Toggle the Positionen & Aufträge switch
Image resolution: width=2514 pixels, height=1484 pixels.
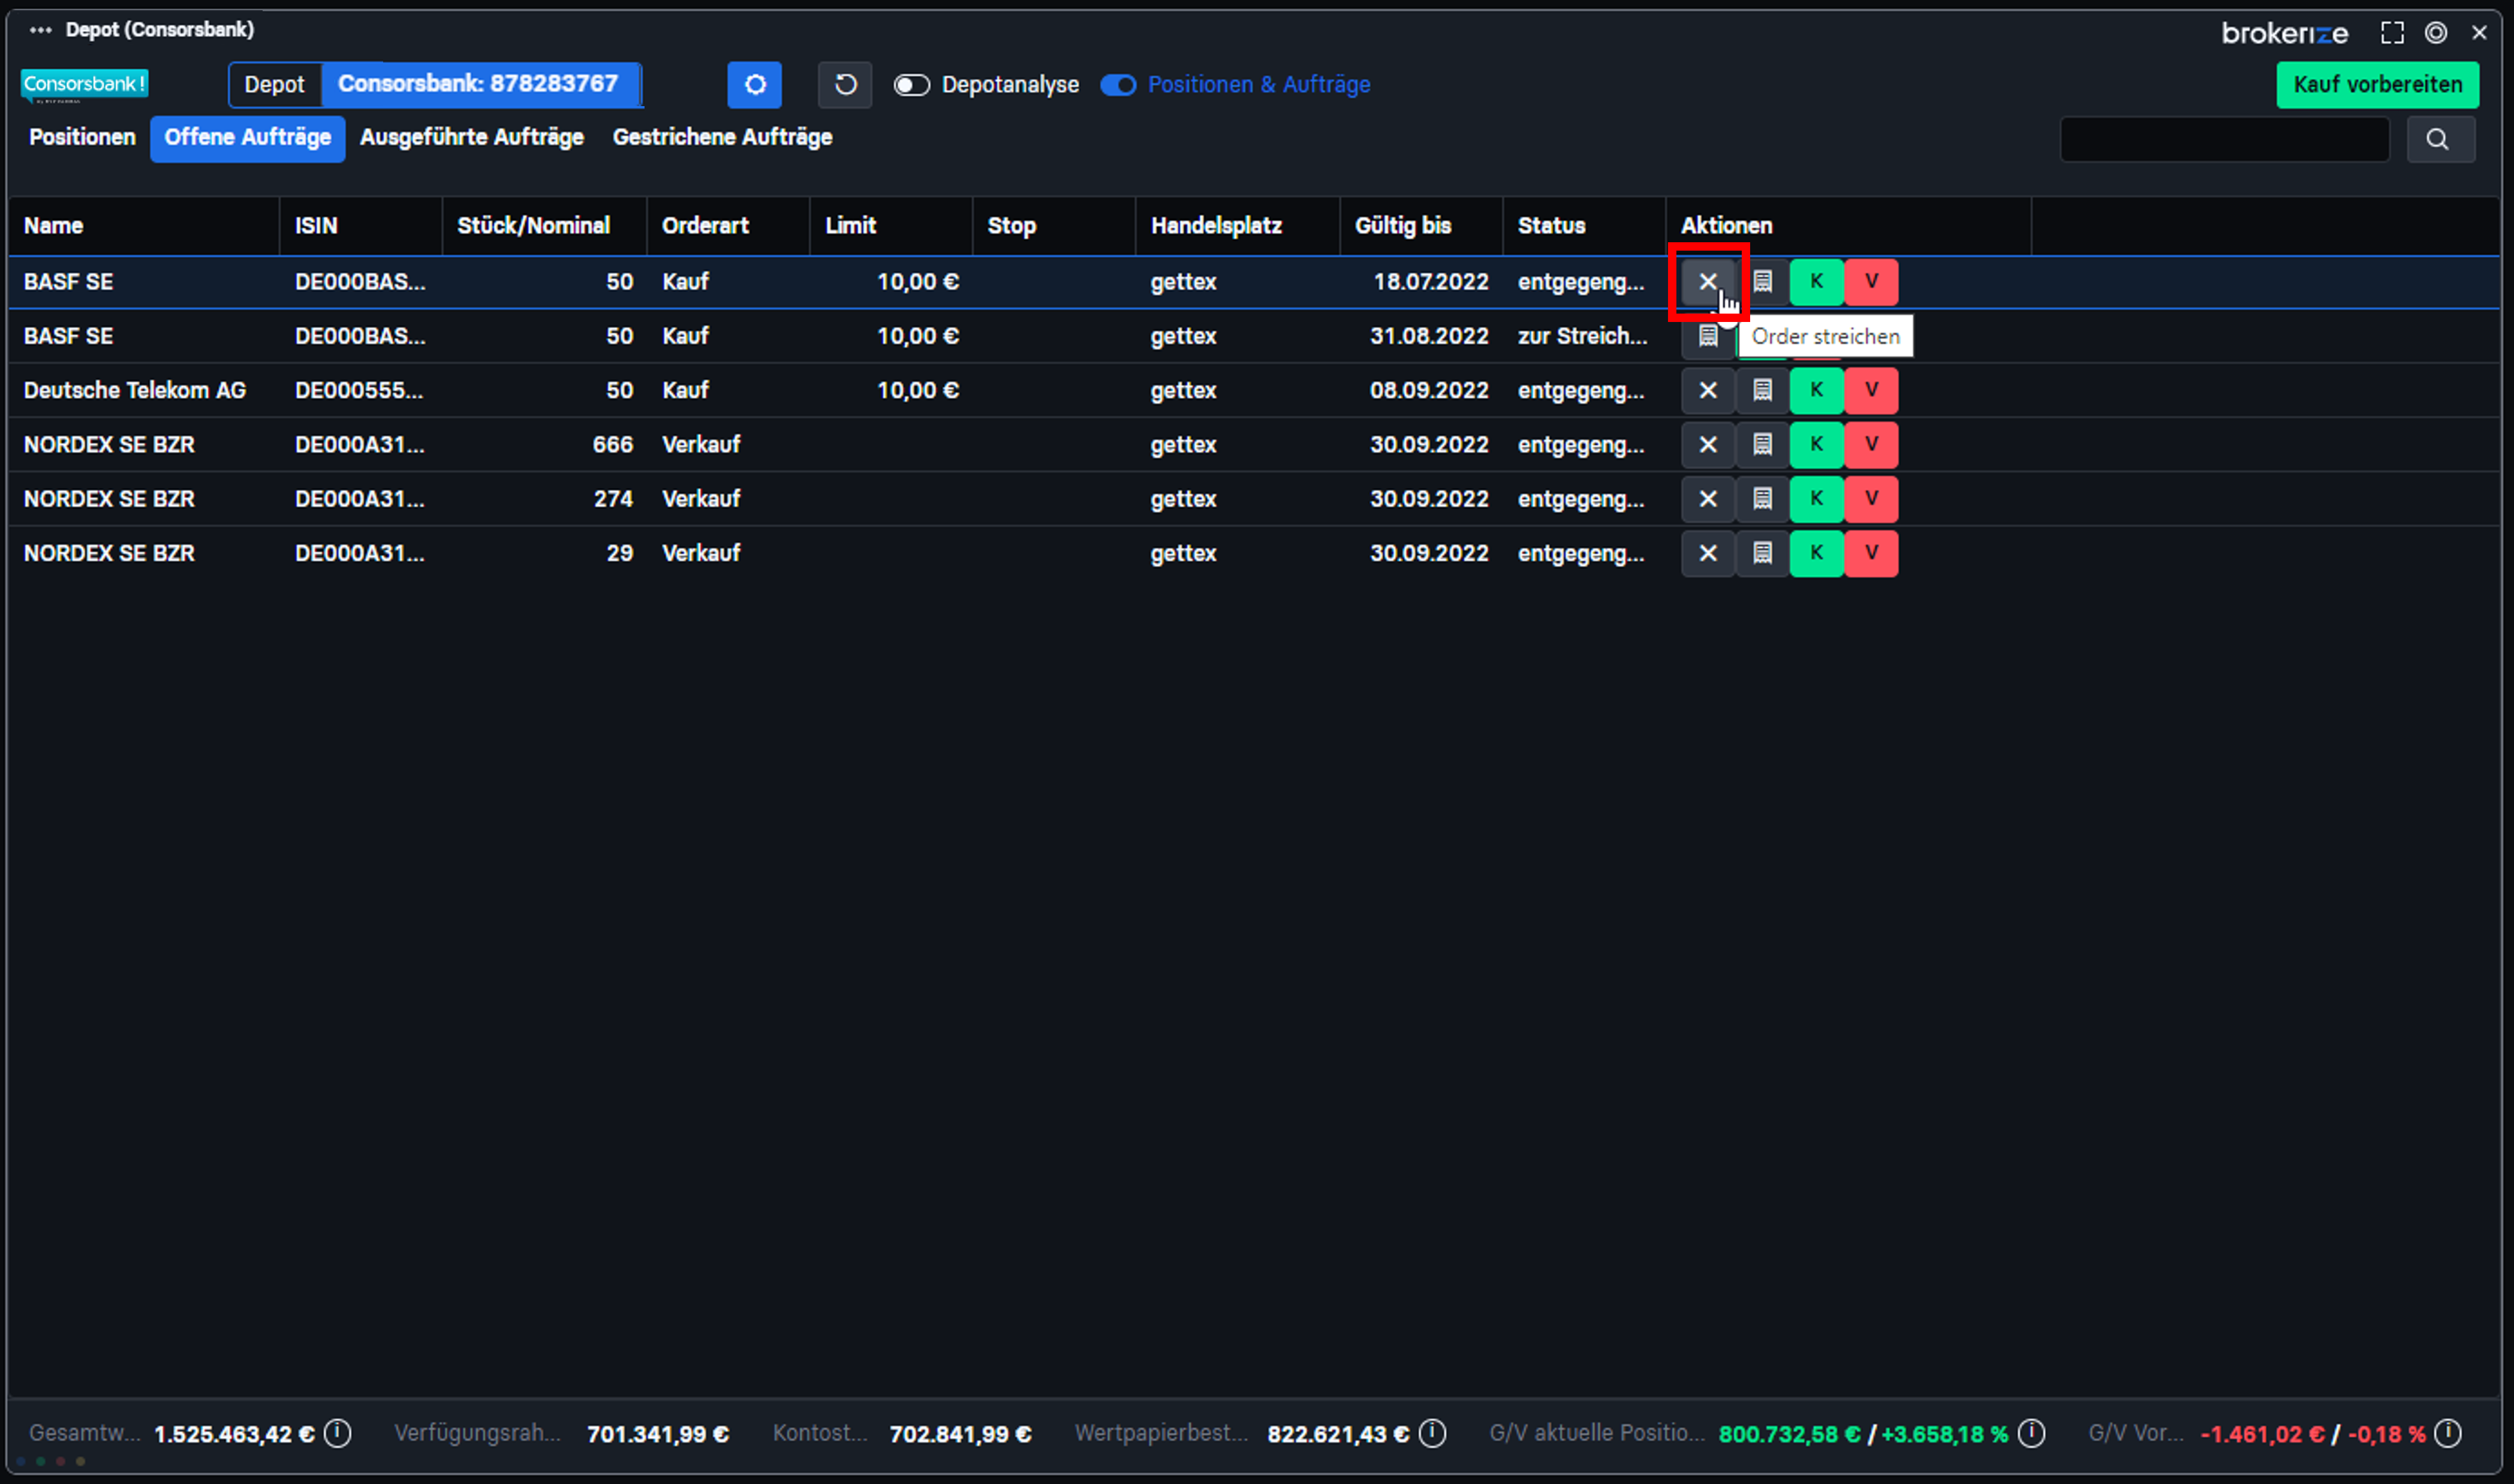[1118, 85]
